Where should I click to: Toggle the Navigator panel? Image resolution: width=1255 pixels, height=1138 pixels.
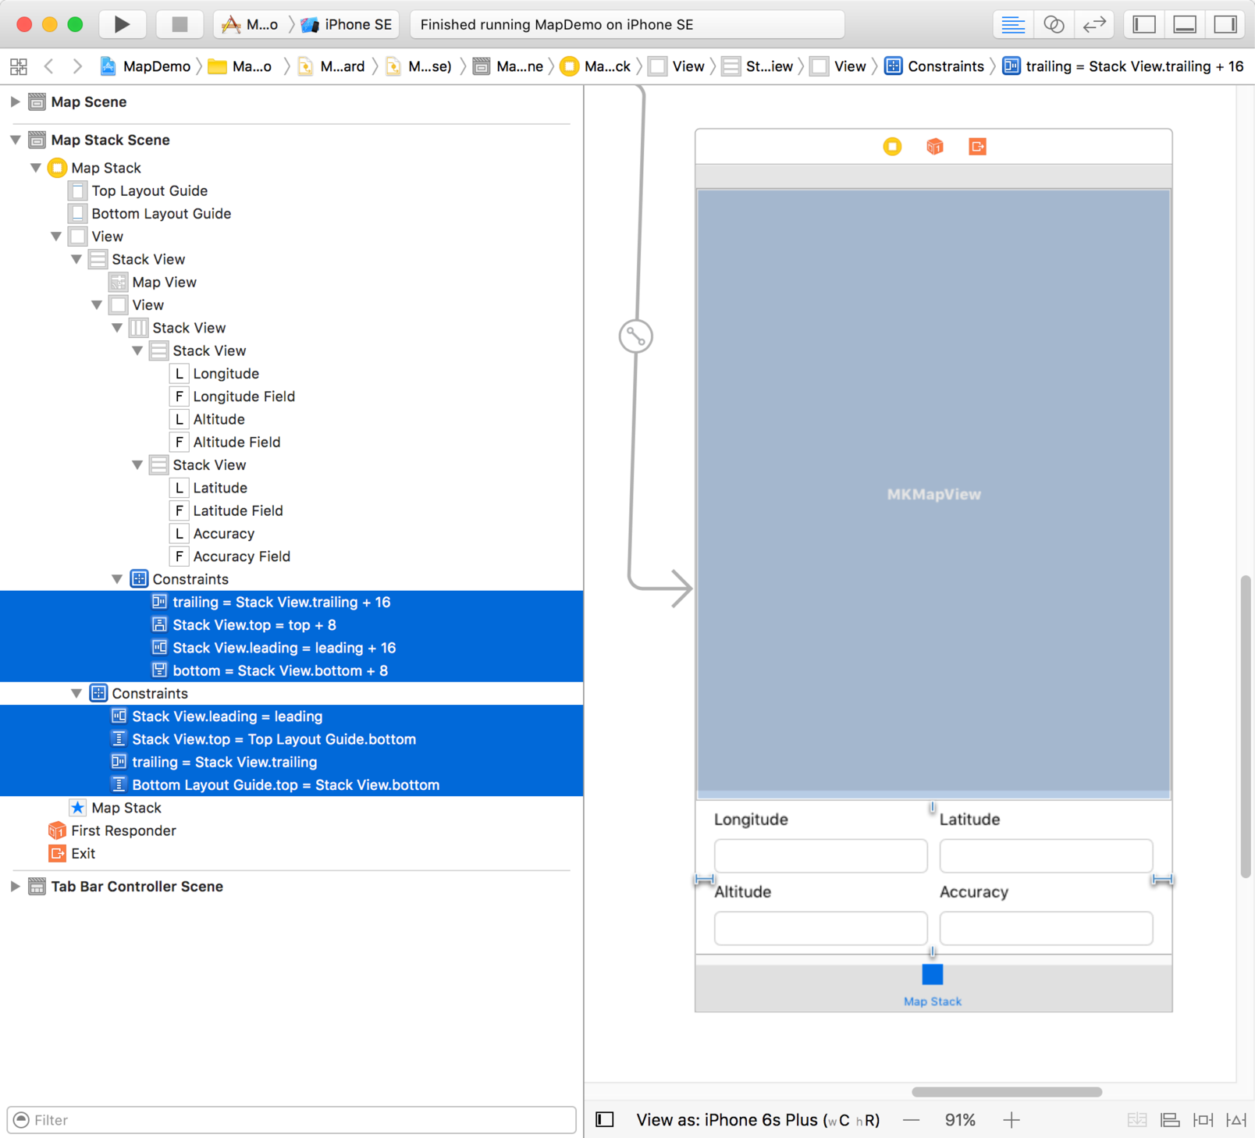coord(1144,24)
